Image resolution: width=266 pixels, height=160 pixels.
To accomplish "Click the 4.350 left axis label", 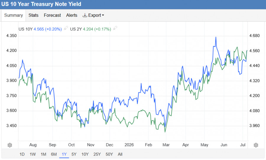I will 12,36.
